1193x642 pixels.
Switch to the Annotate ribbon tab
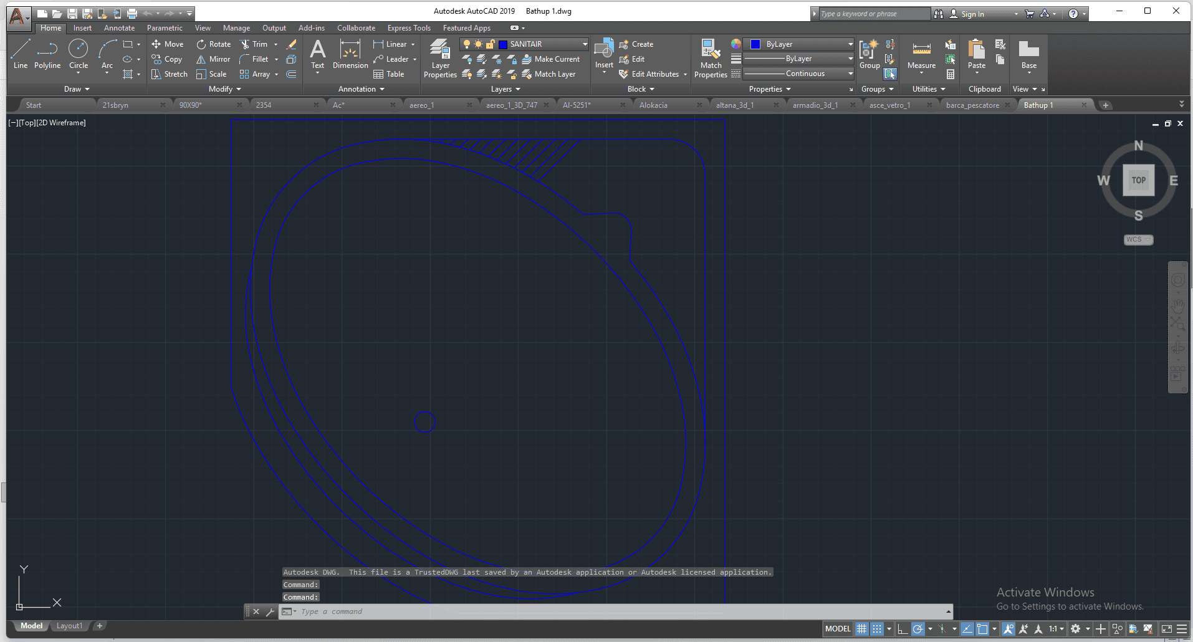tap(119, 28)
